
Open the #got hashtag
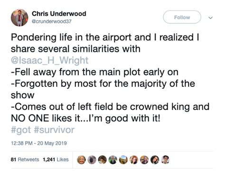tap(21, 130)
